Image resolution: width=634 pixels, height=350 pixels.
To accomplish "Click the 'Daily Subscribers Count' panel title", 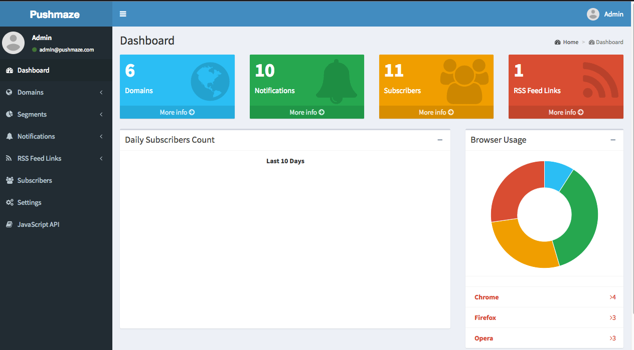I will tap(170, 140).
